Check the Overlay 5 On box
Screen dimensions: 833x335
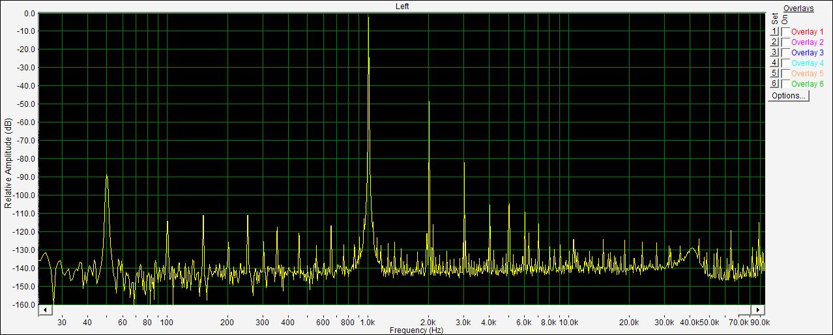785,74
